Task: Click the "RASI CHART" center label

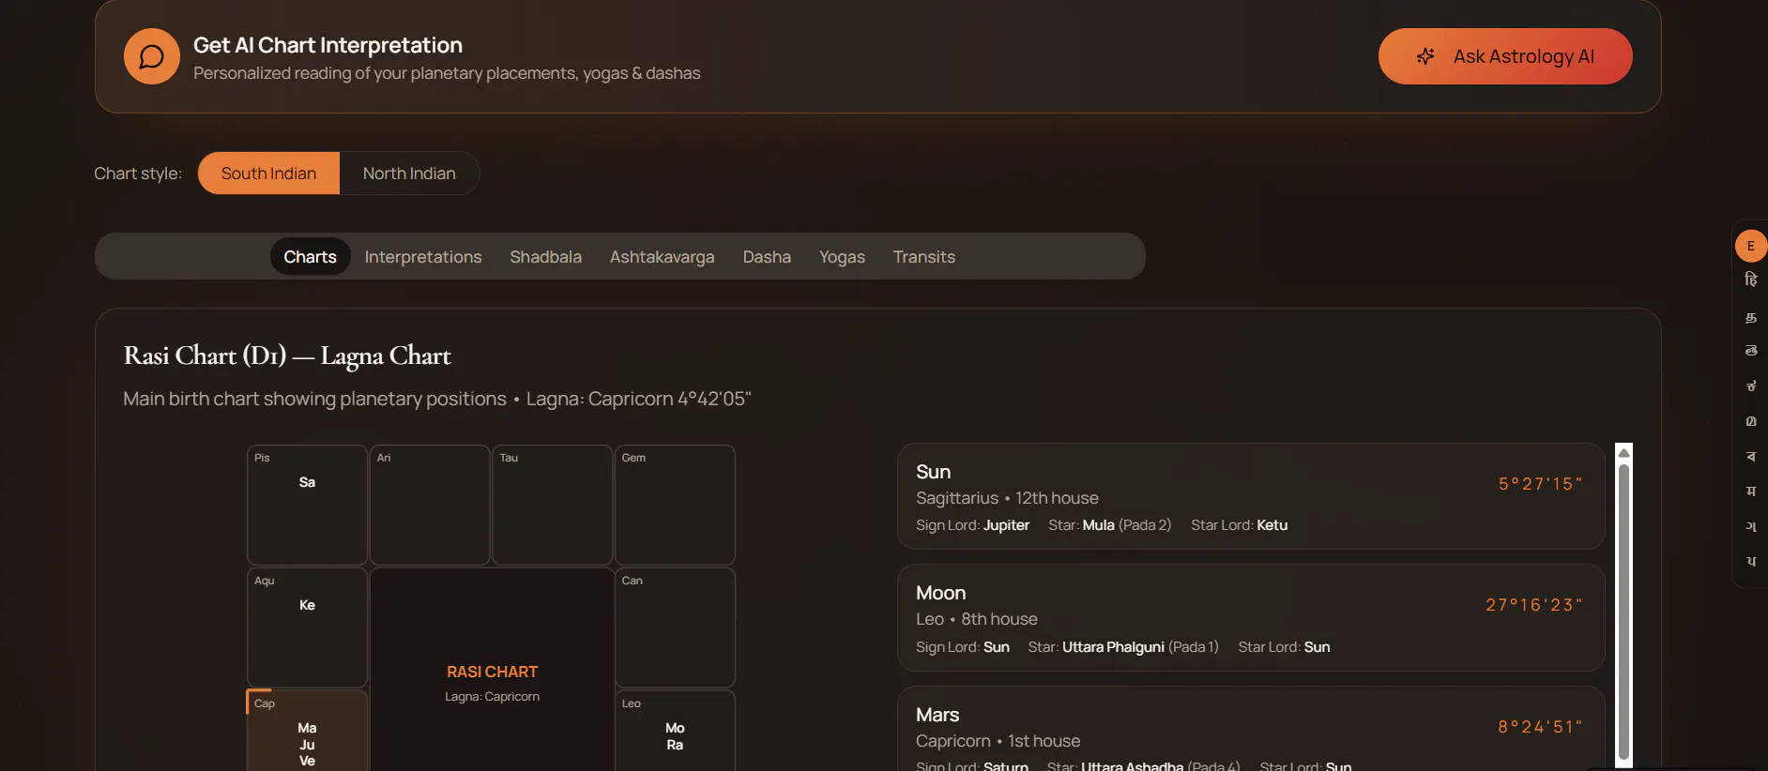Action: [492, 672]
